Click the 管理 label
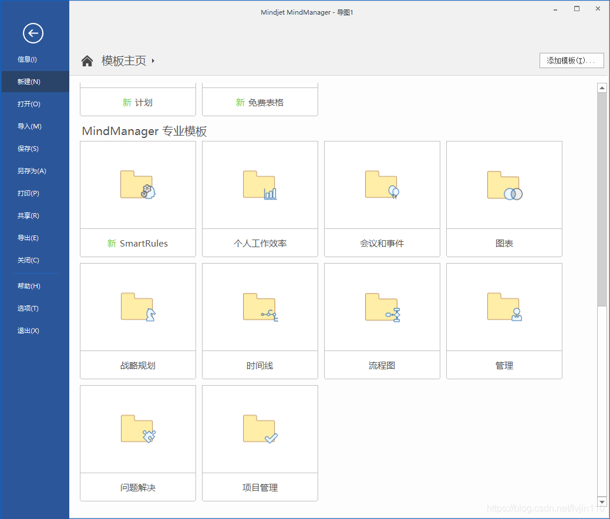This screenshot has height=519, width=610. pyautogui.click(x=504, y=366)
